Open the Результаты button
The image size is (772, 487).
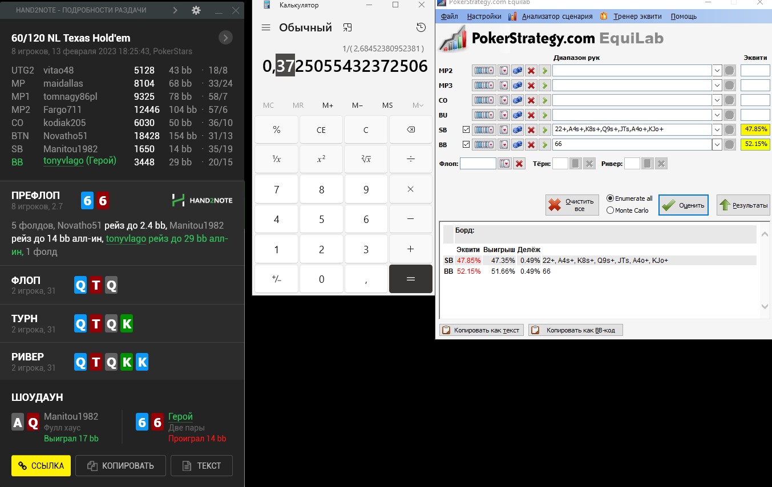coord(743,205)
